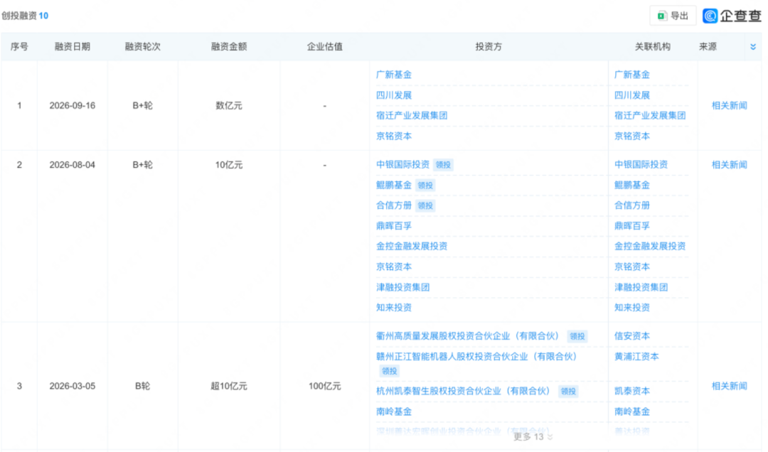
Task: Open investor 中银国际投资 in 投资方 column
Action: tap(402, 165)
